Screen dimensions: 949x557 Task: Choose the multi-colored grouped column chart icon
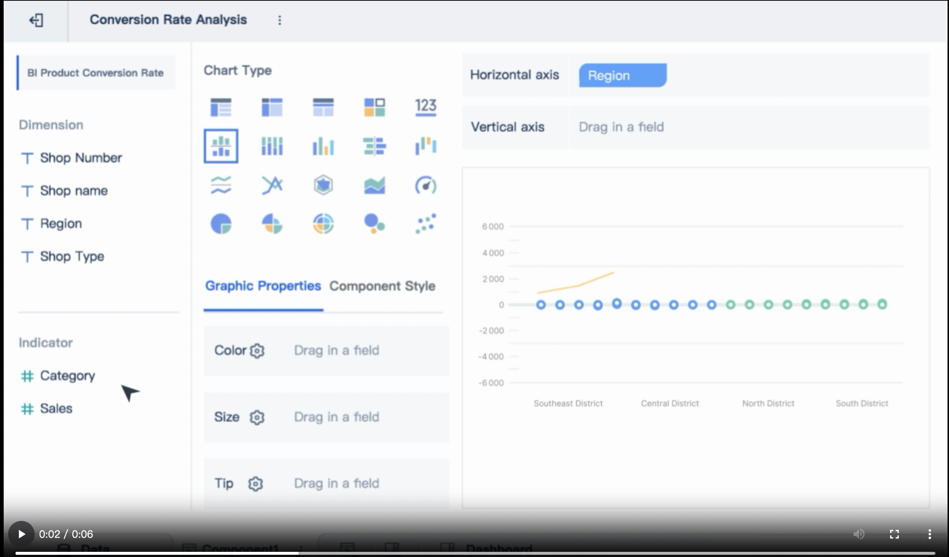[x=323, y=146]
